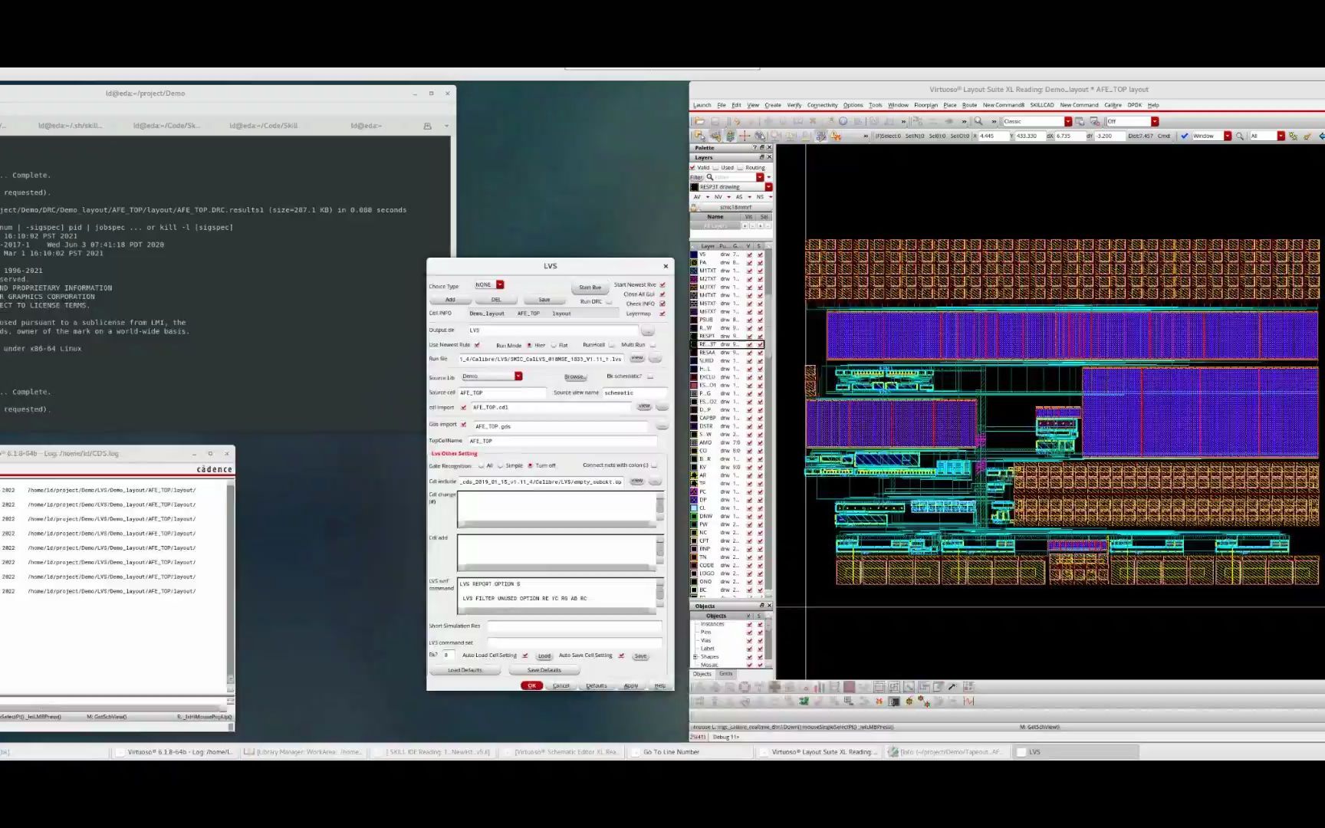Click the select-mode arrow icon on second toolbar row
1325x828 pixels.
point(699,136)
